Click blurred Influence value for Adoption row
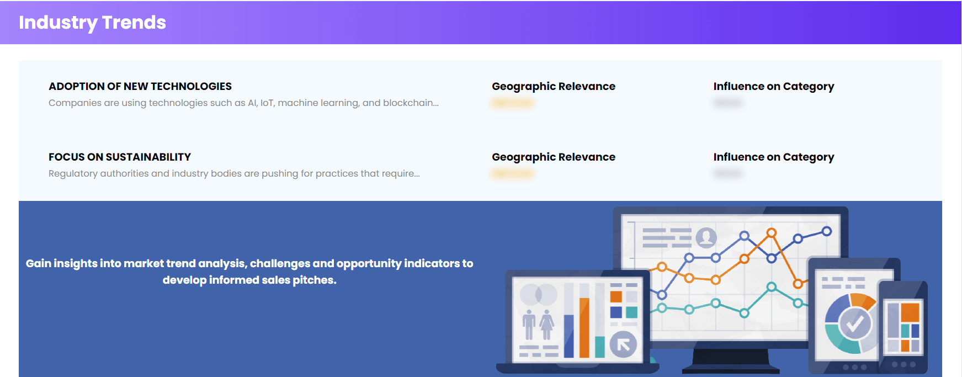Screen dimensions: 962x377 727,103
